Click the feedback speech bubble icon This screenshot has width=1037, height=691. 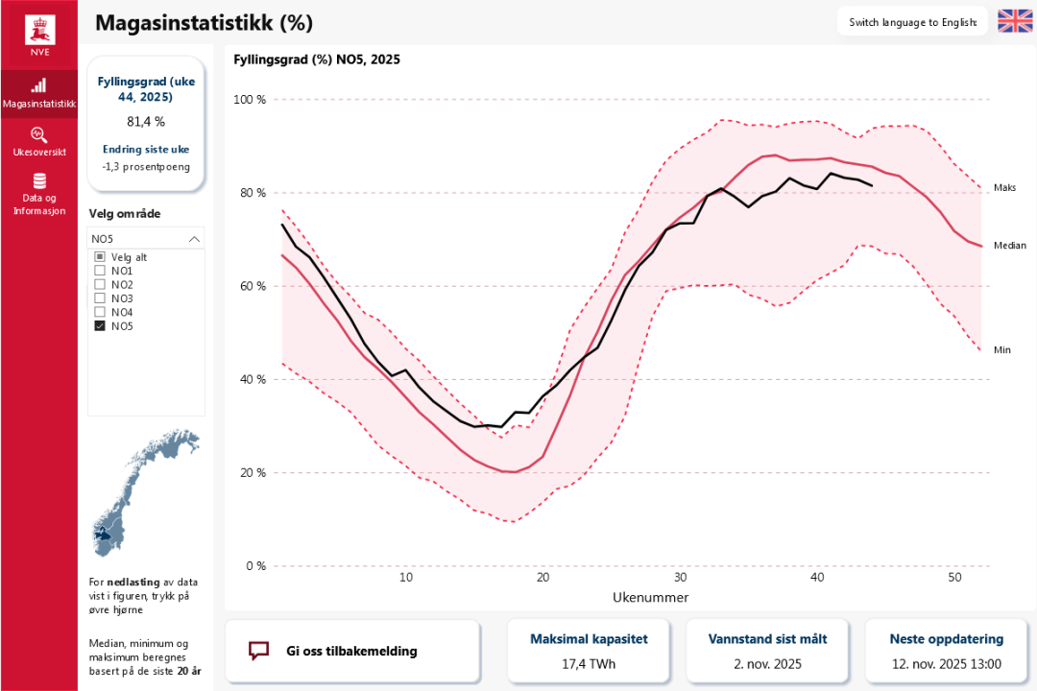point(258,651)
